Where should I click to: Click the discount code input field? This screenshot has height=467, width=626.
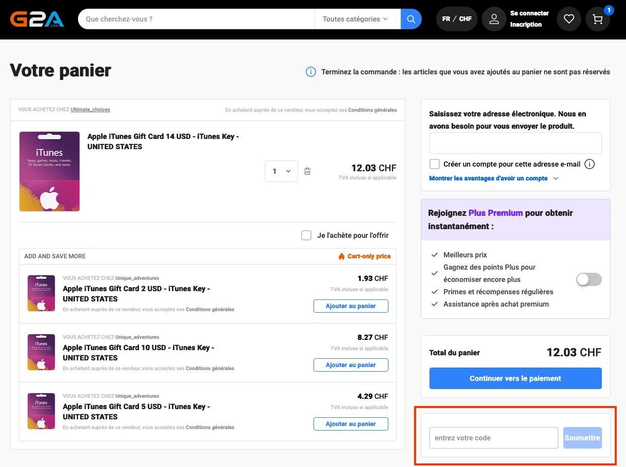(x=493, y=437)
